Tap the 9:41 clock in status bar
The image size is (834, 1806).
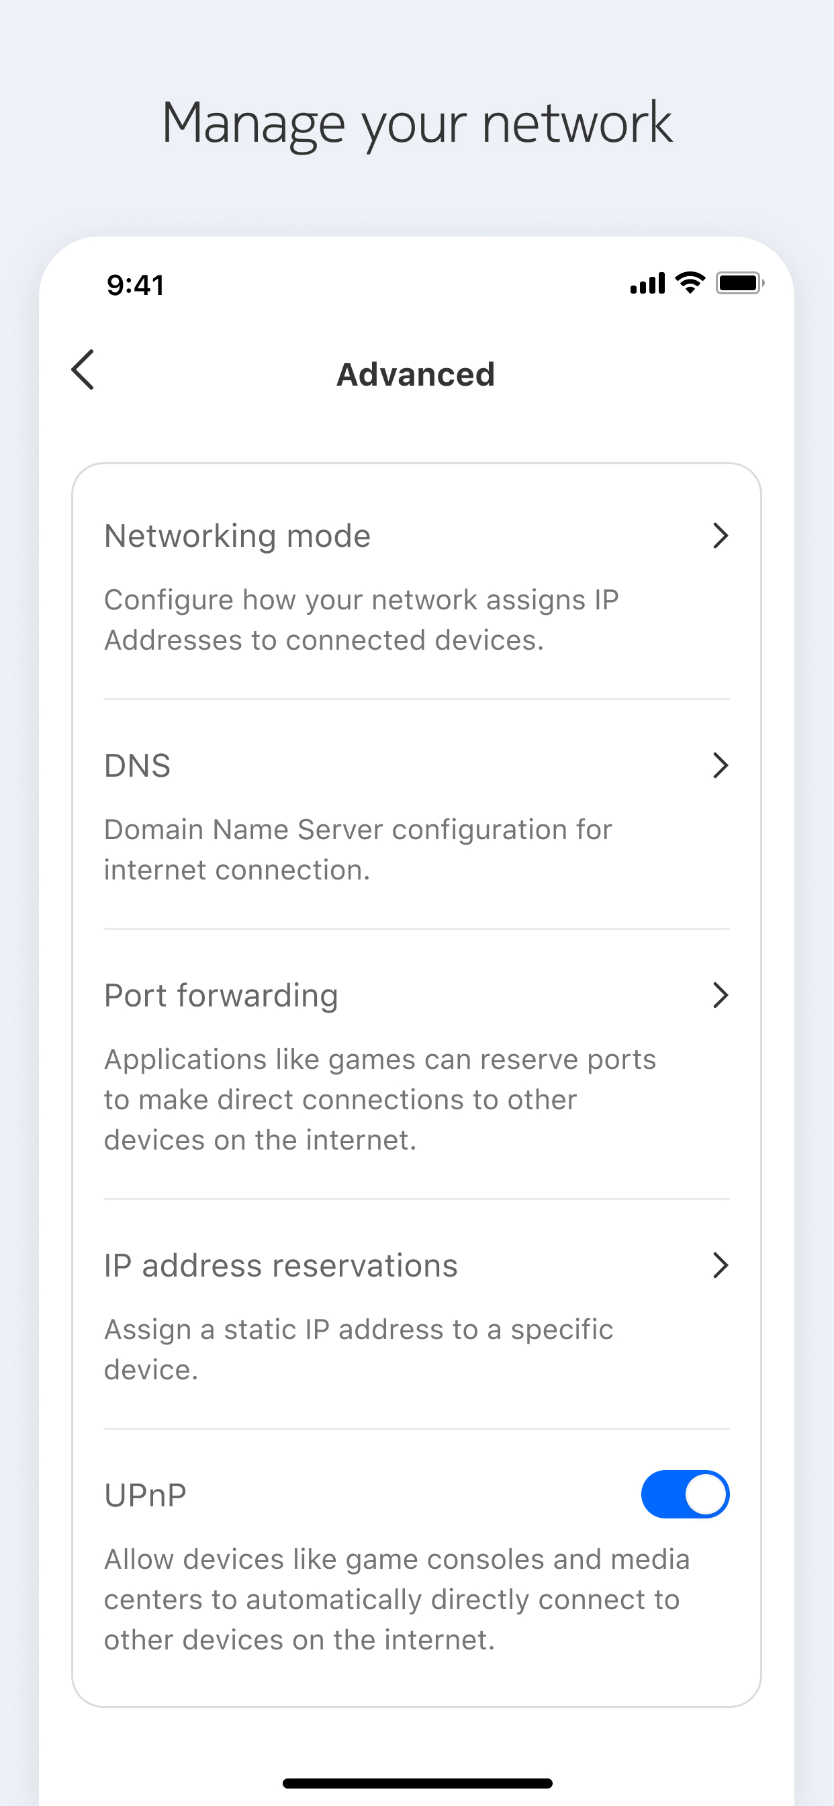(x=135, y=286)
